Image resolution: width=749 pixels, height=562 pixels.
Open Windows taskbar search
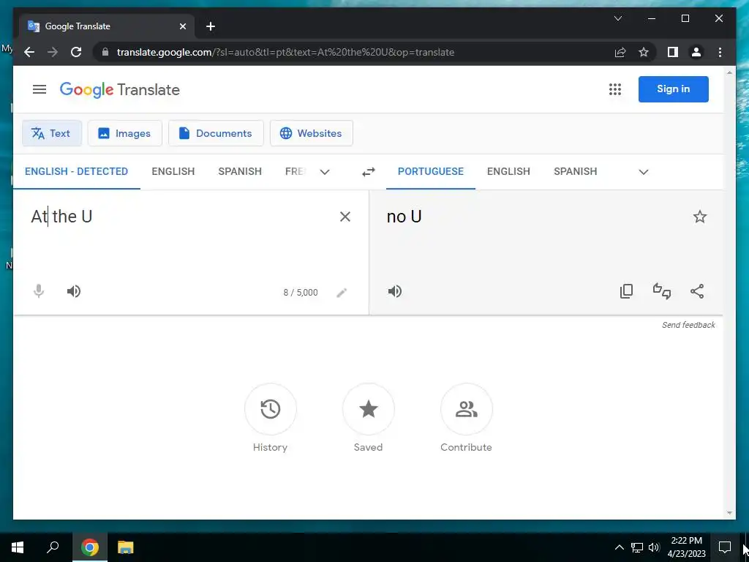(53, 547)
